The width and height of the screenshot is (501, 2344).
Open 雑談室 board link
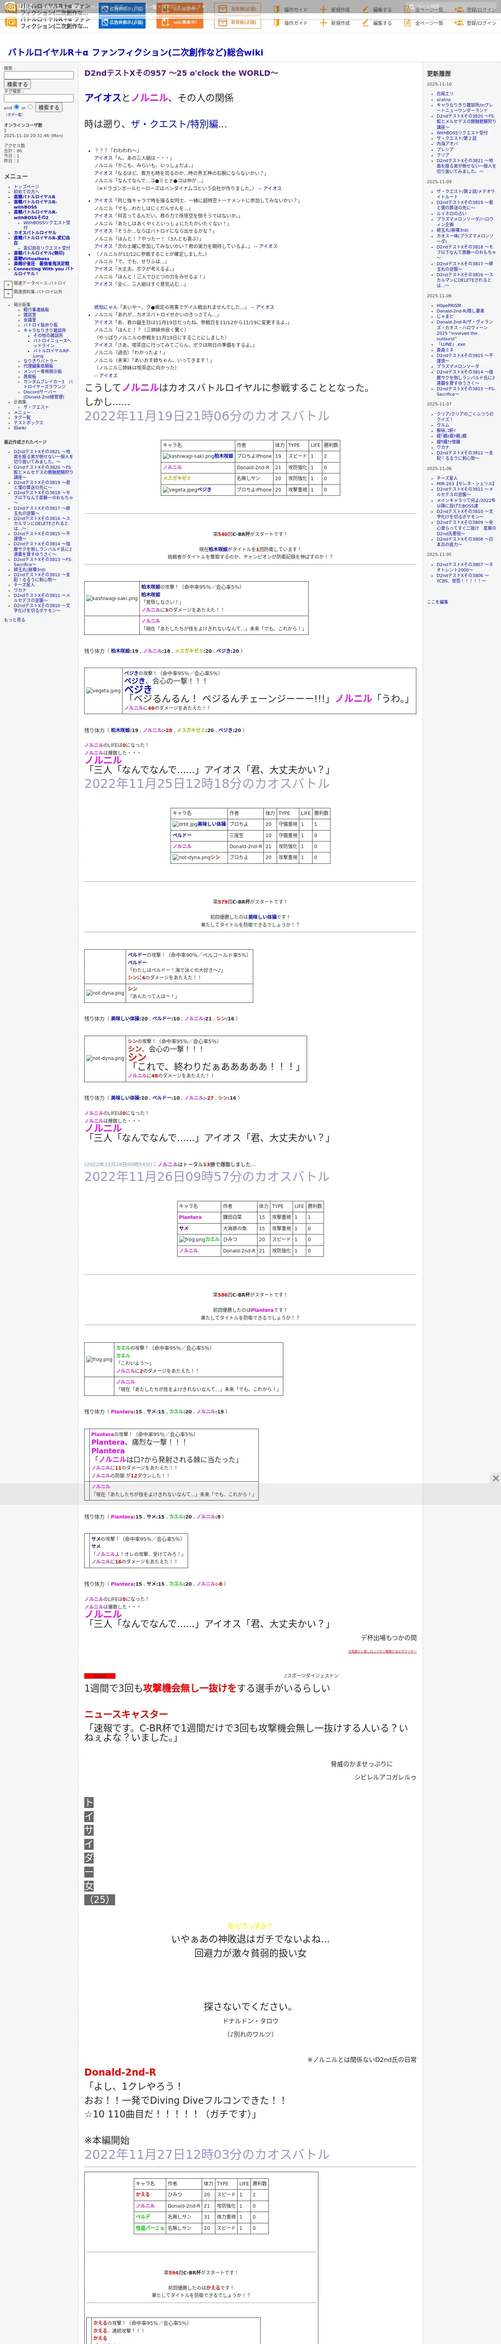pos(30,315)
